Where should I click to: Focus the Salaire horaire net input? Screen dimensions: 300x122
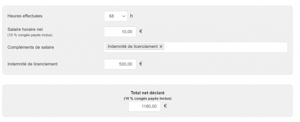(120, 32)
